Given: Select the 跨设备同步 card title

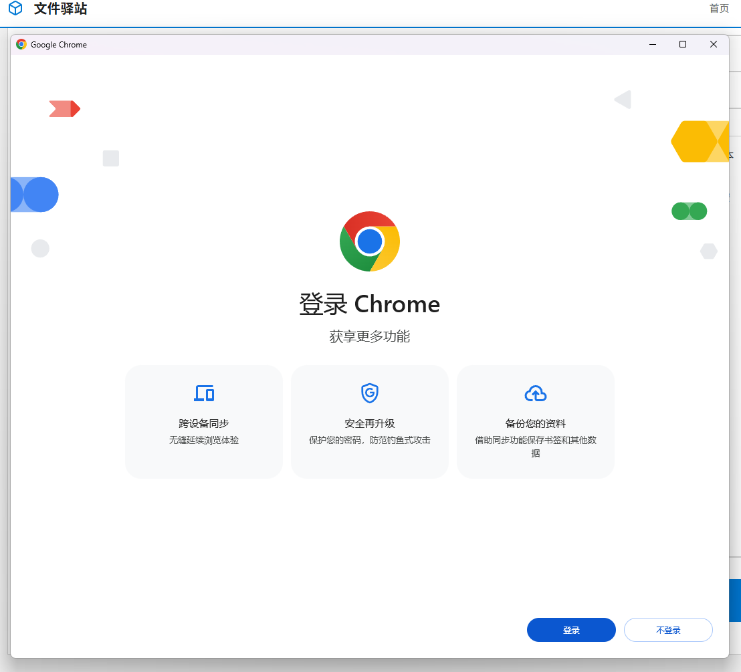Looking at the screenshot, I should pyautogui.click(x=204, y=423).
